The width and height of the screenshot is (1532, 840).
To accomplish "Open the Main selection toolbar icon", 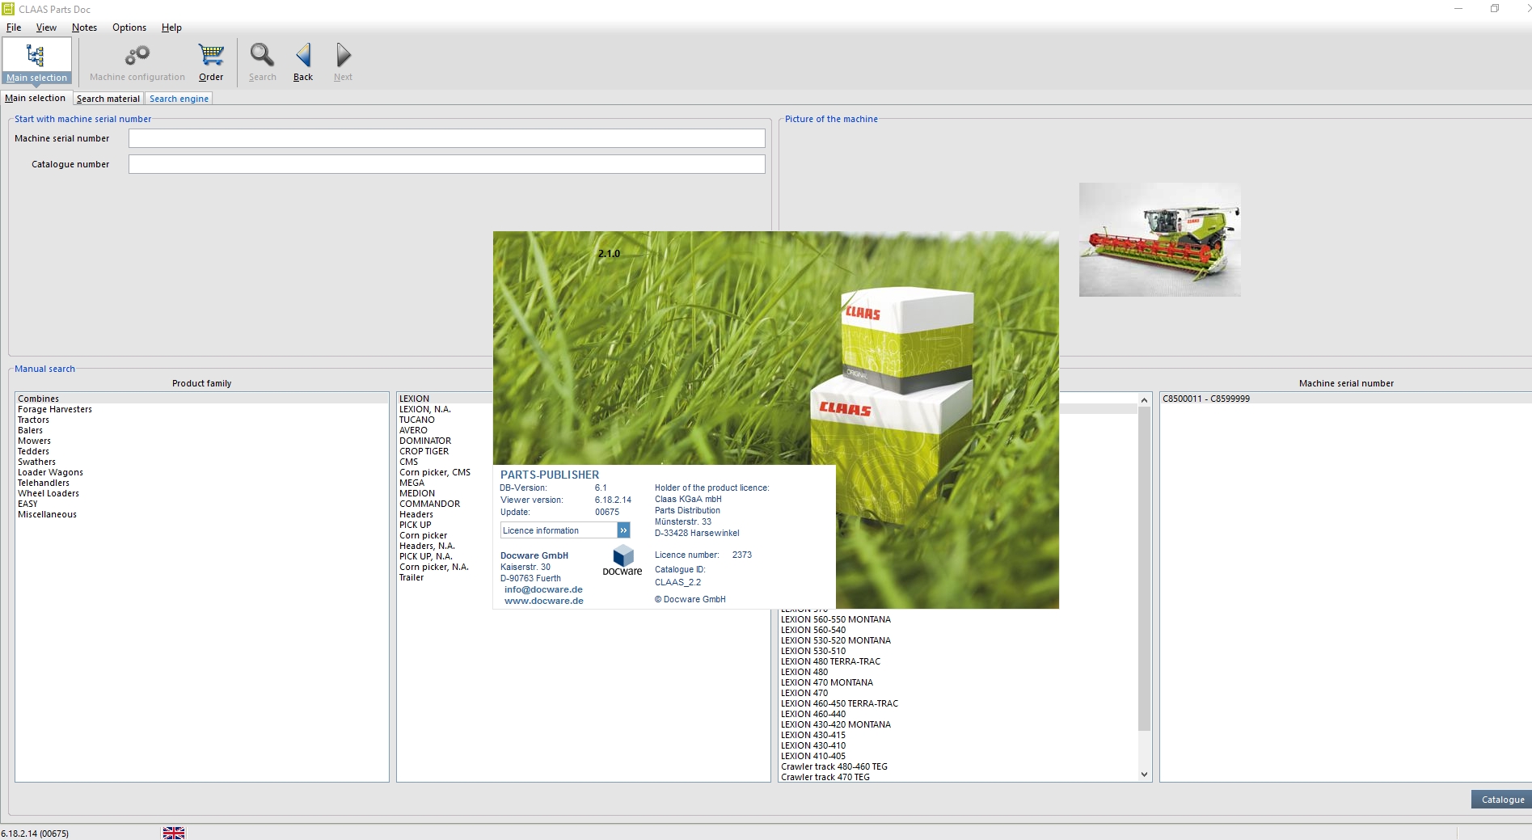I will tap(36, 61).
